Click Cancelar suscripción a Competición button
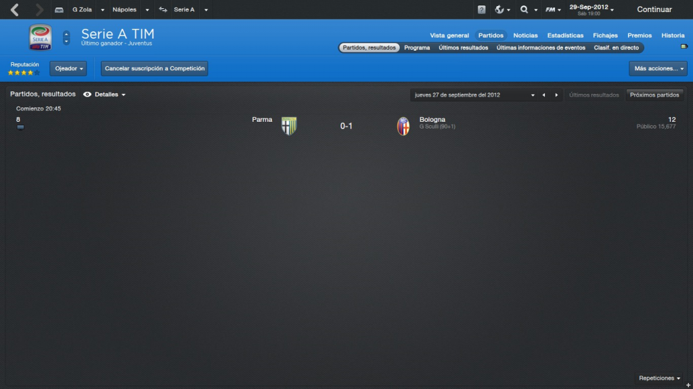Screen dimensions: 693x389 tap(155, 68)
